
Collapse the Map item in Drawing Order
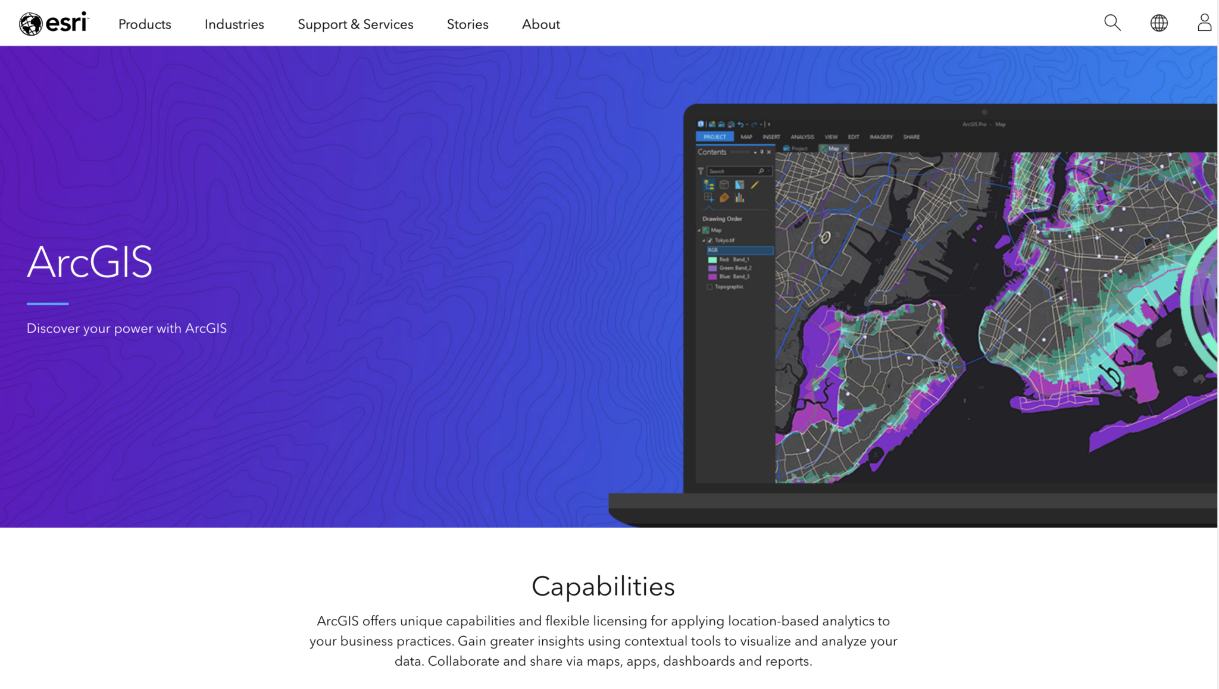pos(699,230)
